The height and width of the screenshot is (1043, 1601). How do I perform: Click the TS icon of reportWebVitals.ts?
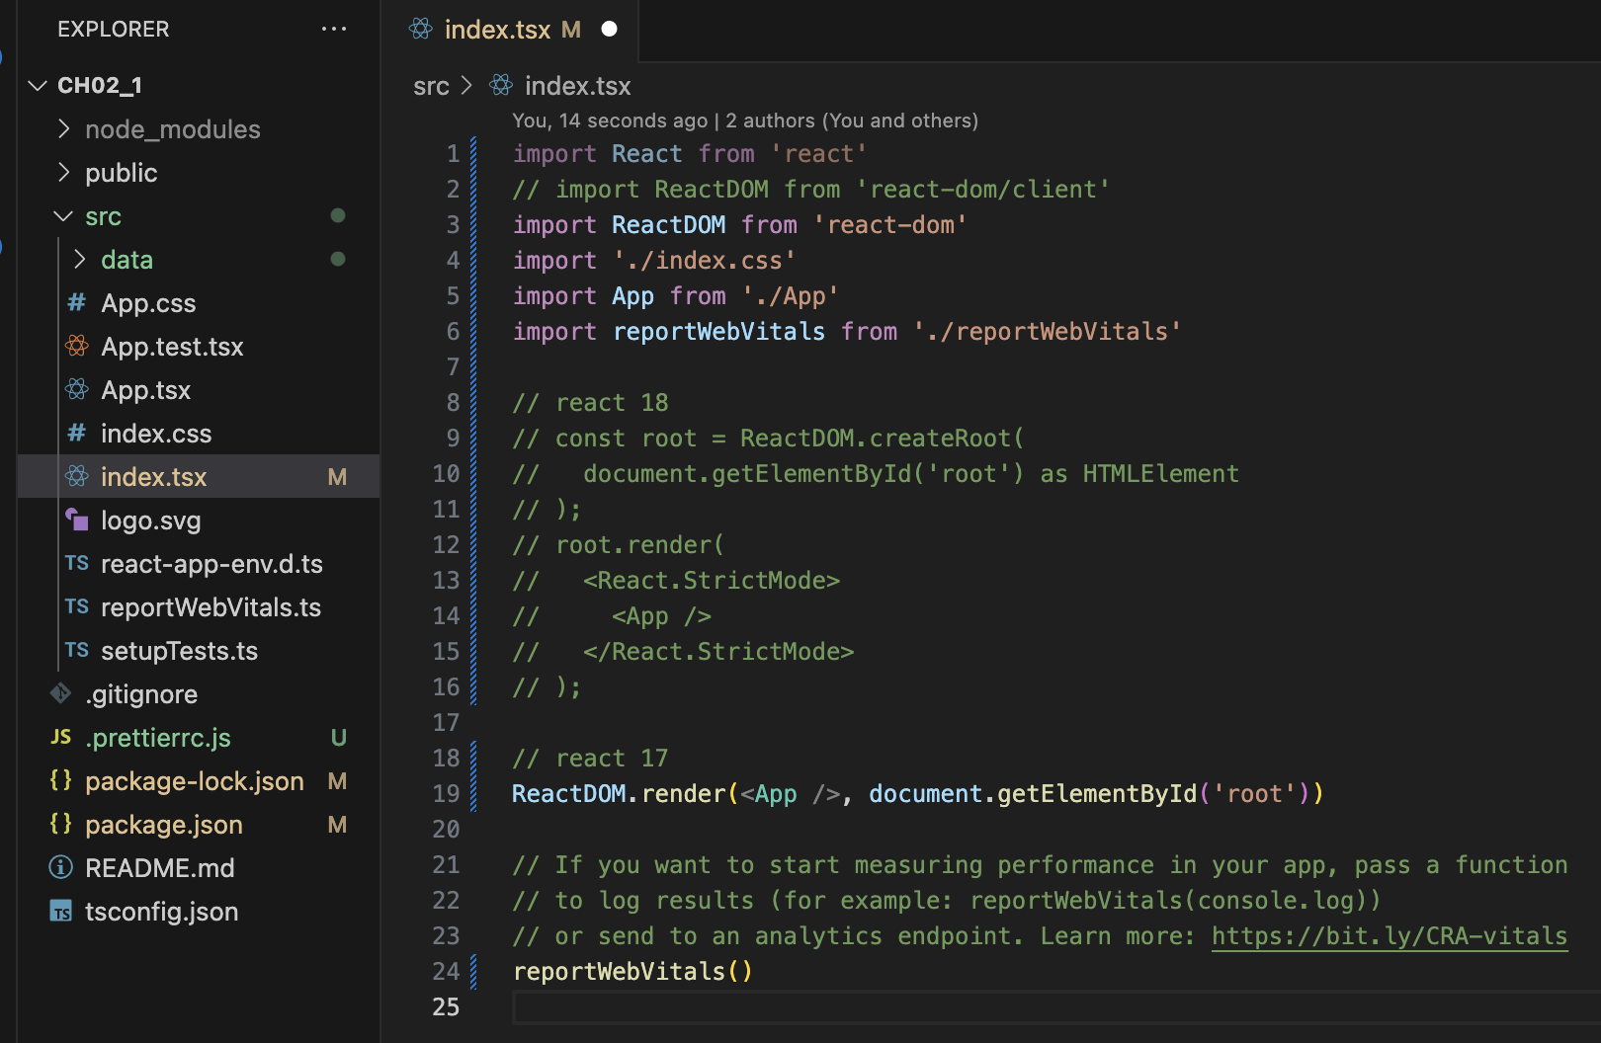(x=77, y=606)
